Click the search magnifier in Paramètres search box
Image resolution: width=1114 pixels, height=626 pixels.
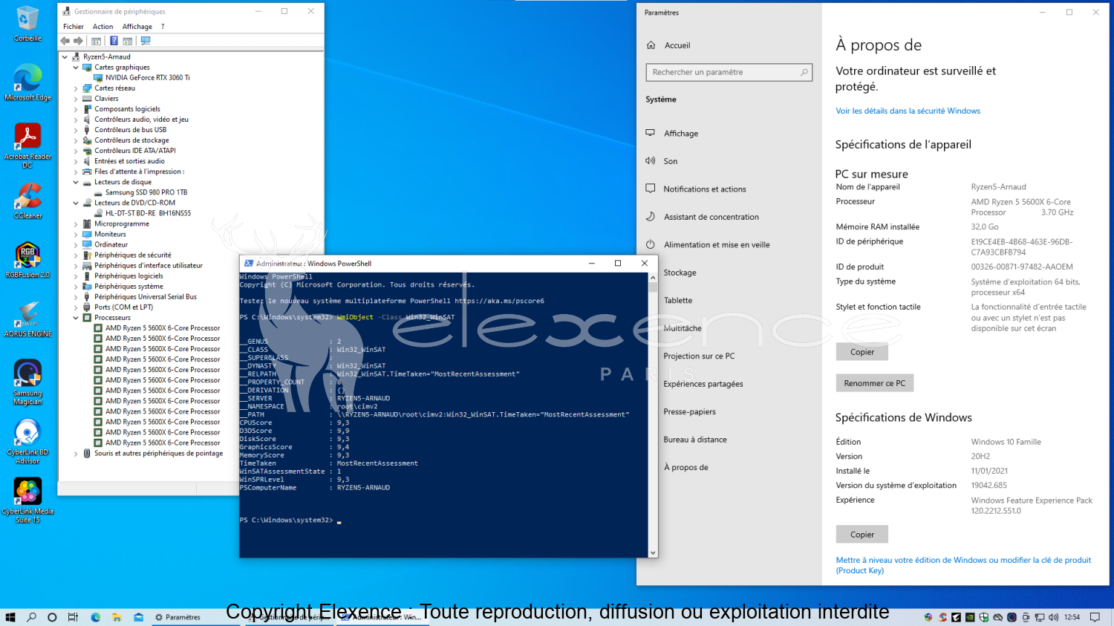pyautogui.click(x=804, y=72)
